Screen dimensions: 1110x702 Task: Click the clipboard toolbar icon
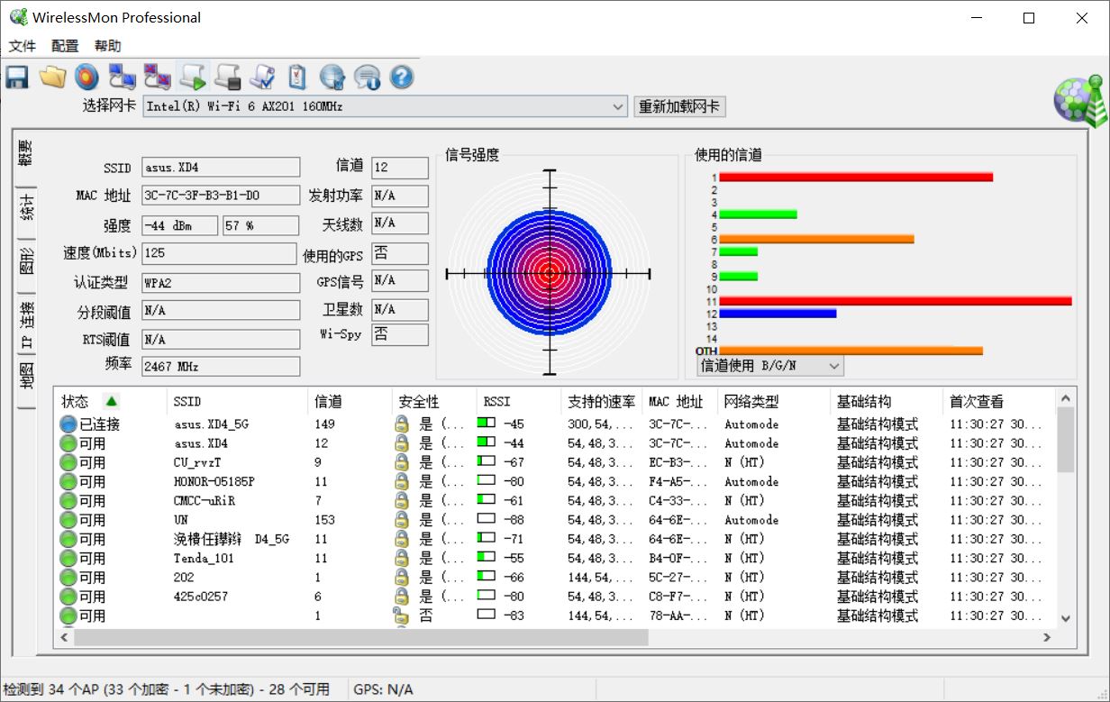click(x=297, y=77)
